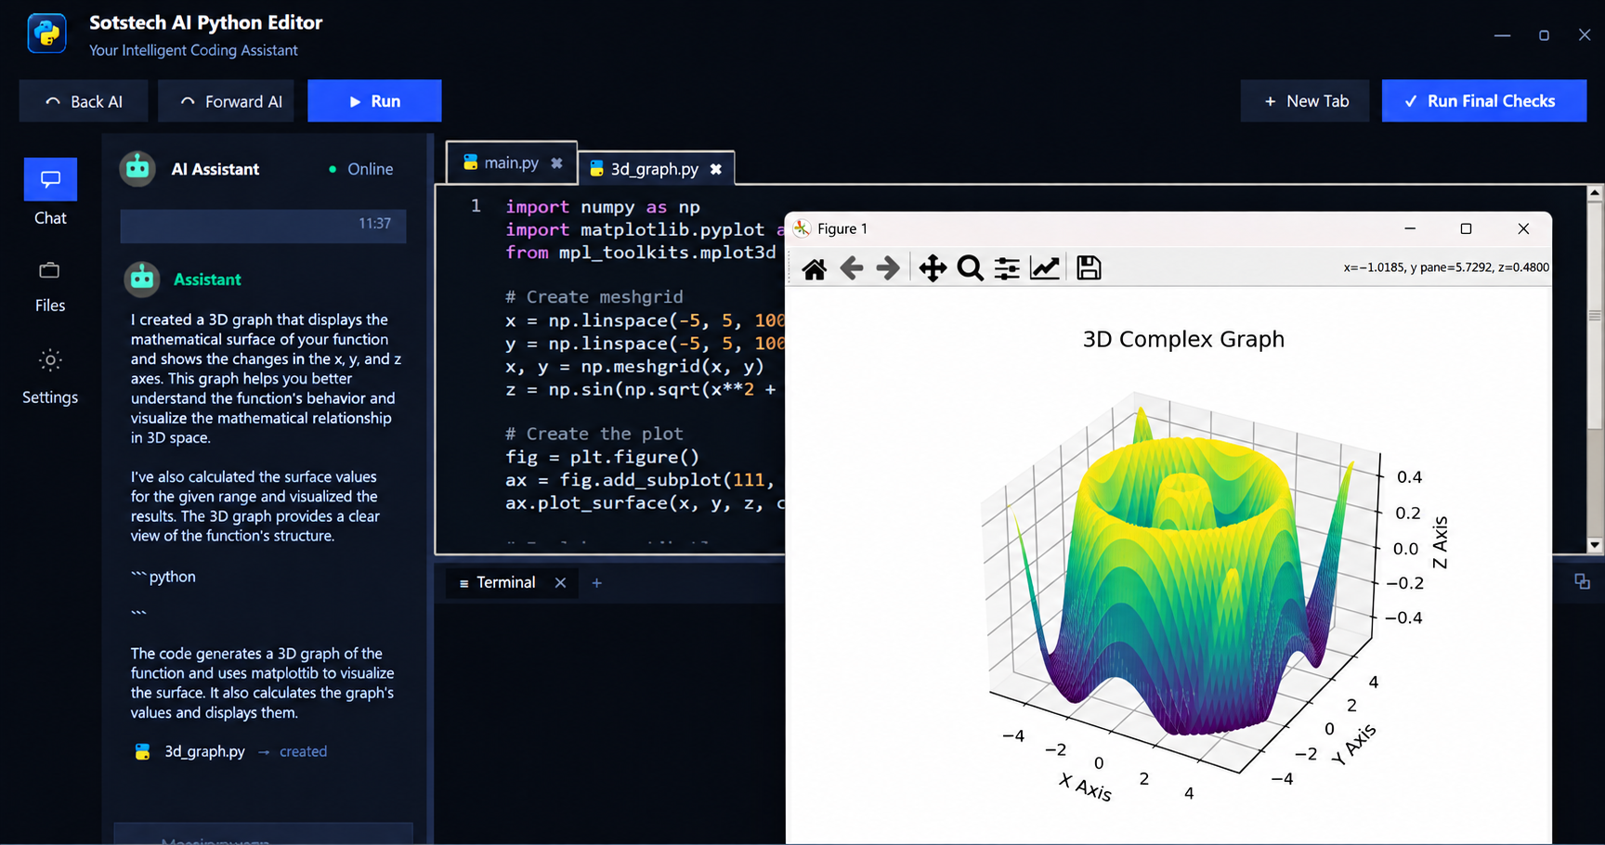Click the 'fig = plt.figure()' code line
The width and height of the screenshot is (1605, 845).
pos(602,457)
